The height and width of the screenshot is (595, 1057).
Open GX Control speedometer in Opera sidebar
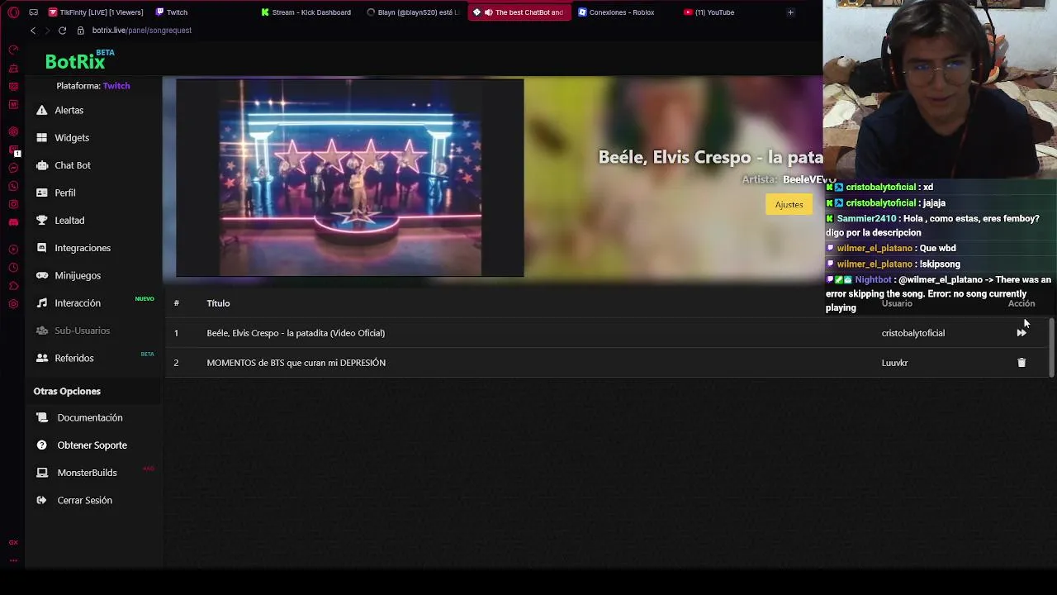click(x=13, y=50)
